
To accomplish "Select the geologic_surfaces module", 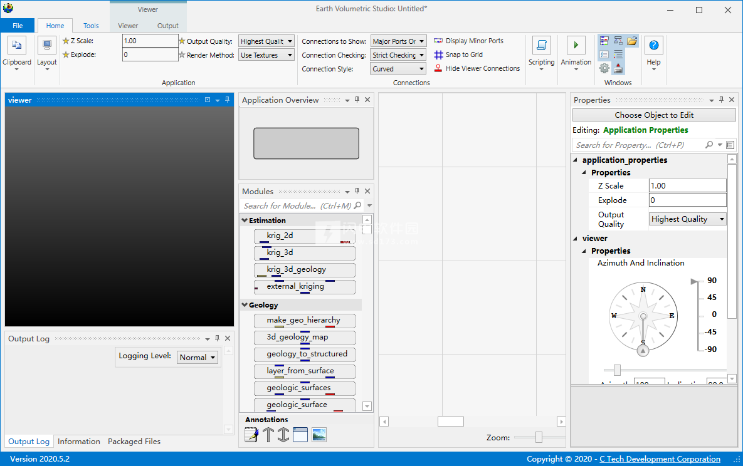I will coord(305,388).
